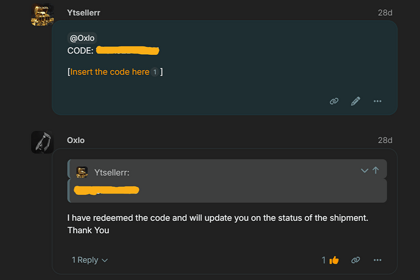Click the 28d timestamp on Oxlo's post
420x280 pixels.
[385, 140]
